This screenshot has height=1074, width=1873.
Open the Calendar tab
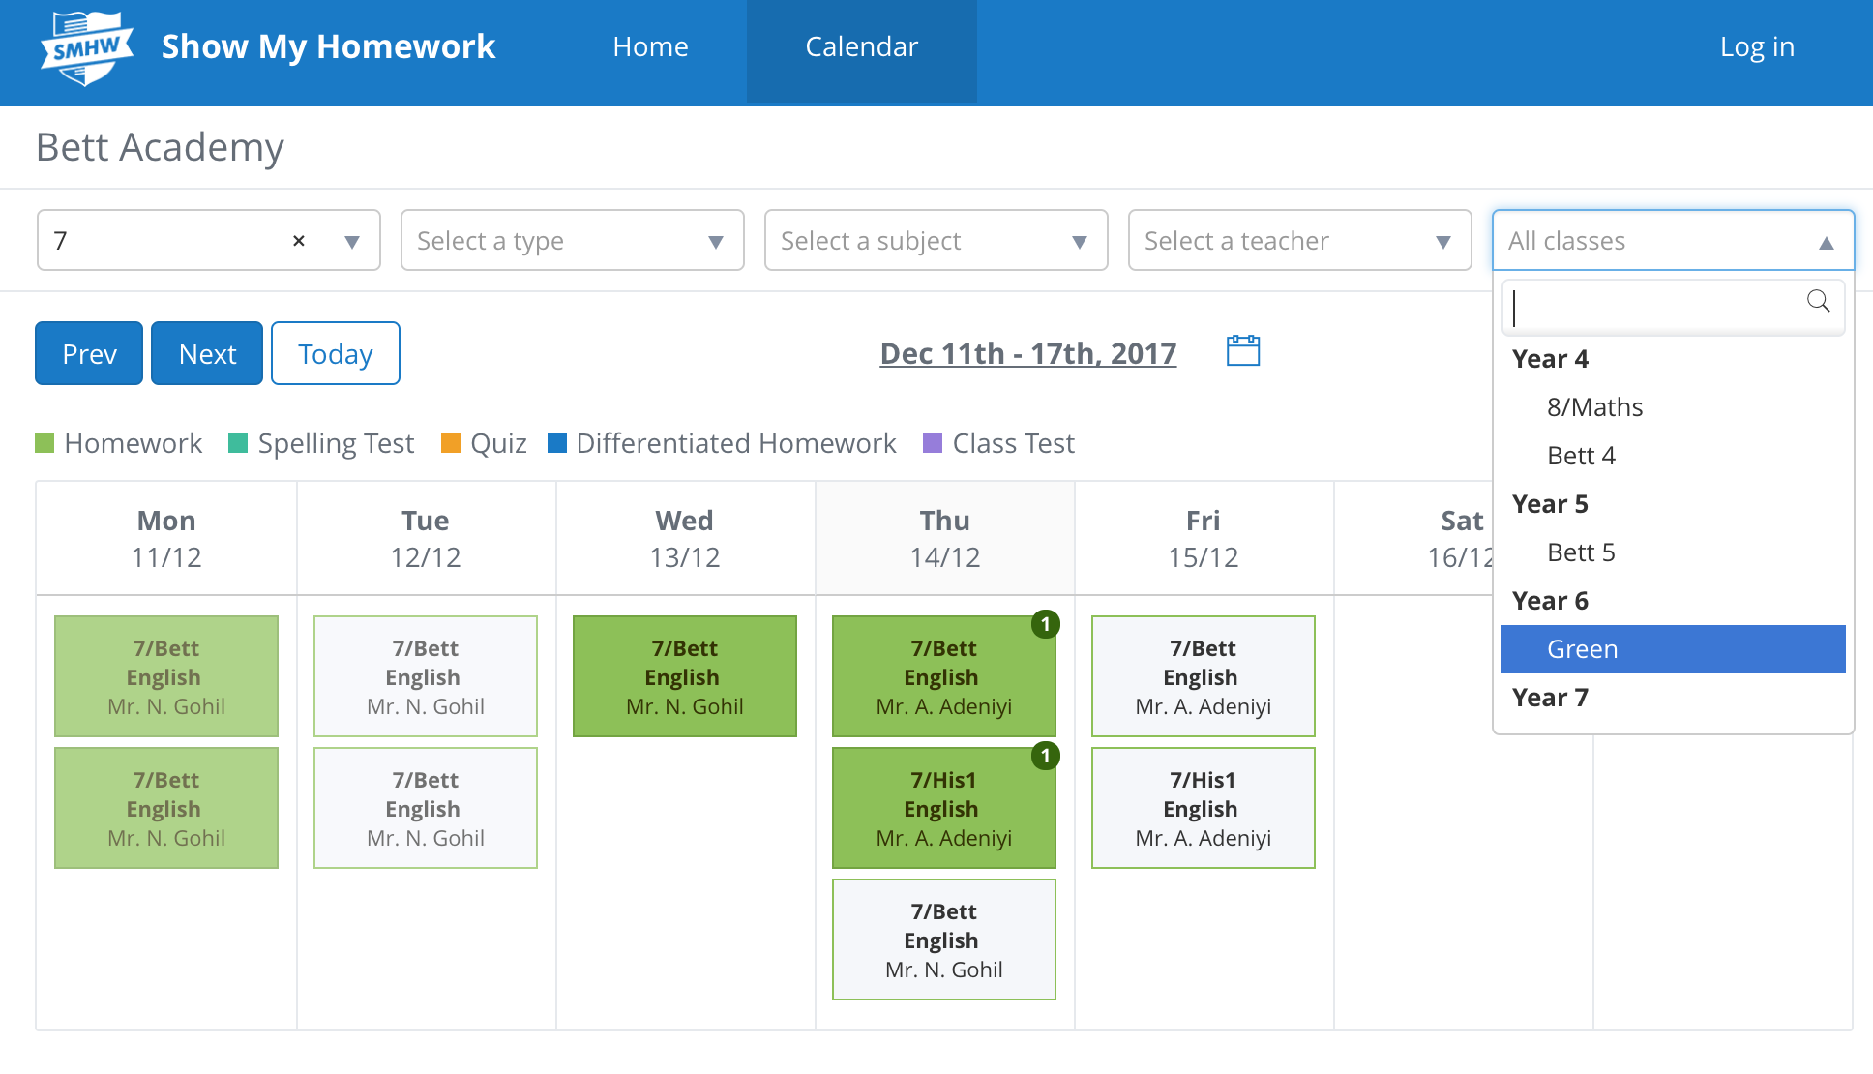click(x=862, y=50)
